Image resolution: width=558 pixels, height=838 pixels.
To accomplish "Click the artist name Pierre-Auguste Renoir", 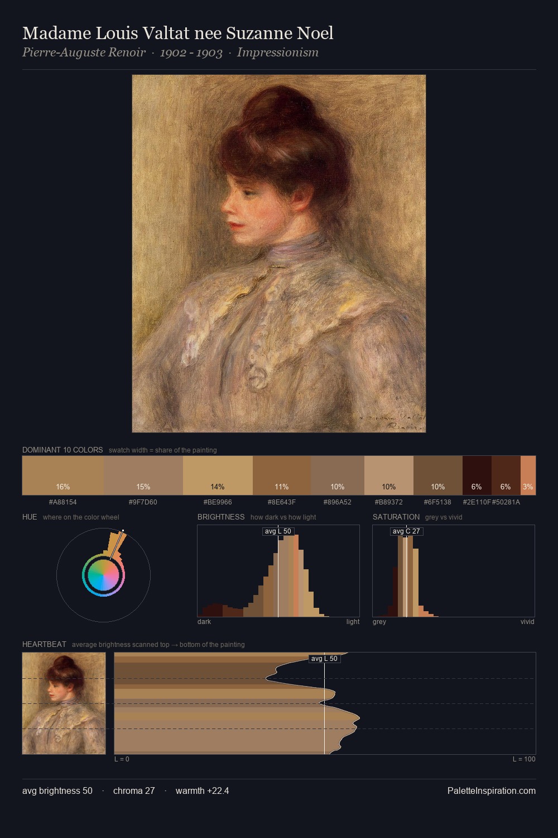I will tap(84, 53).
